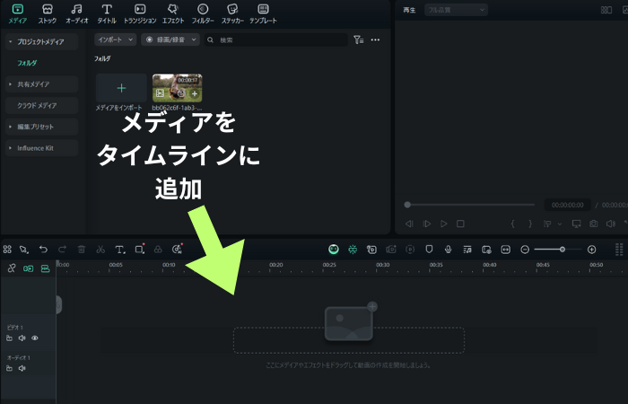This screenshot has width=628, height=404.
Task: Select the メディア (Media) tab
Action: pos(18,13)
